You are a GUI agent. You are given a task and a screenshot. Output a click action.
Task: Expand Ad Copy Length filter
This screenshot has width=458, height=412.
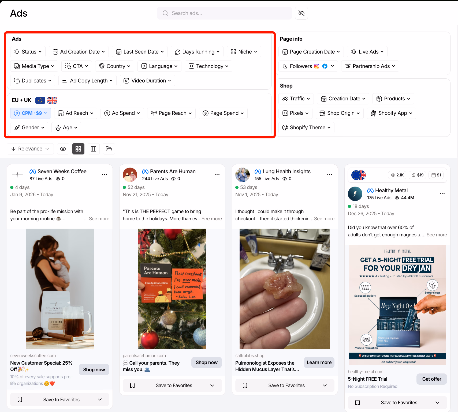(87, 81)
